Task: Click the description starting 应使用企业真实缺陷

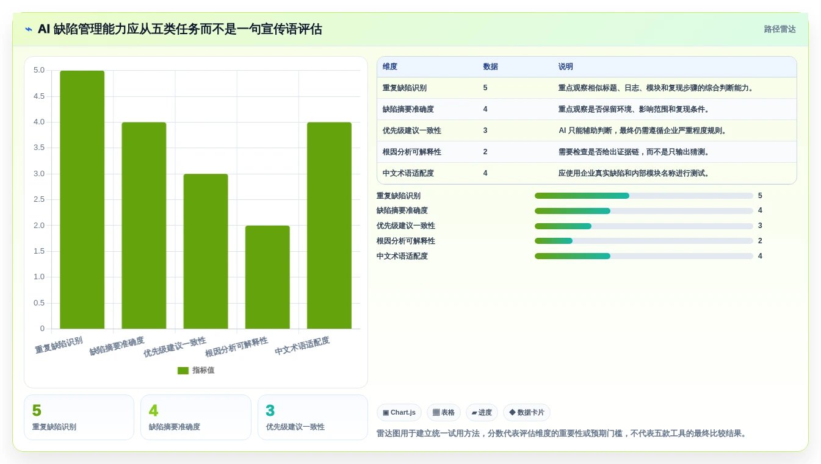Action: point(635,173)
